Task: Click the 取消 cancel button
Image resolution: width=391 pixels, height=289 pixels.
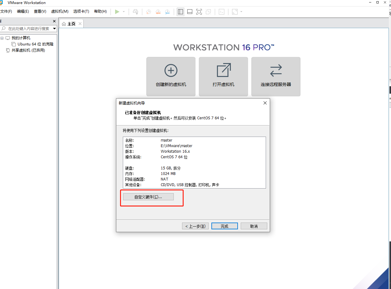Action: [254, 226]
